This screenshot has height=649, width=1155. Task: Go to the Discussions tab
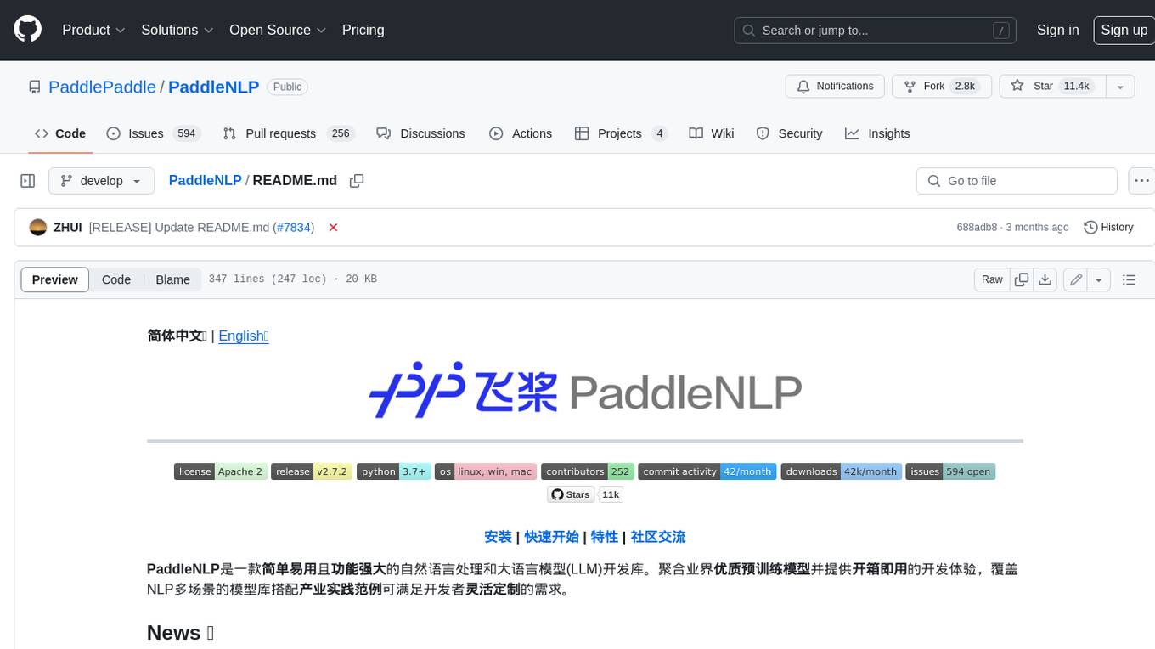click(x=420, y=133)
